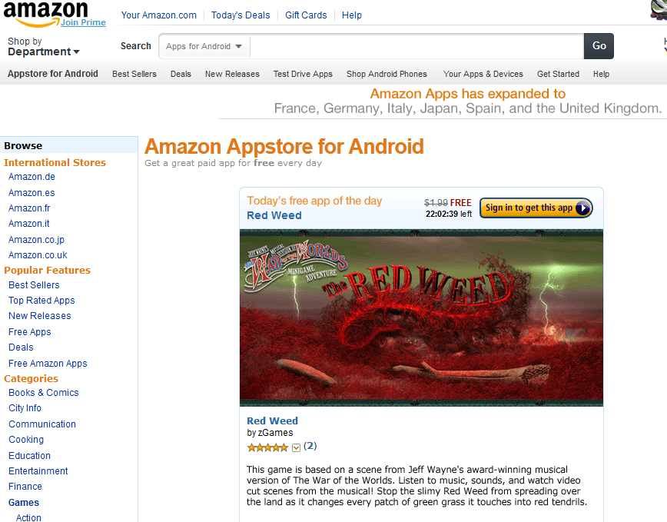Click the Sign in to get this app button
Image resolution: width=667 pixels, height=522 pixels.
(x=536, y=208)
